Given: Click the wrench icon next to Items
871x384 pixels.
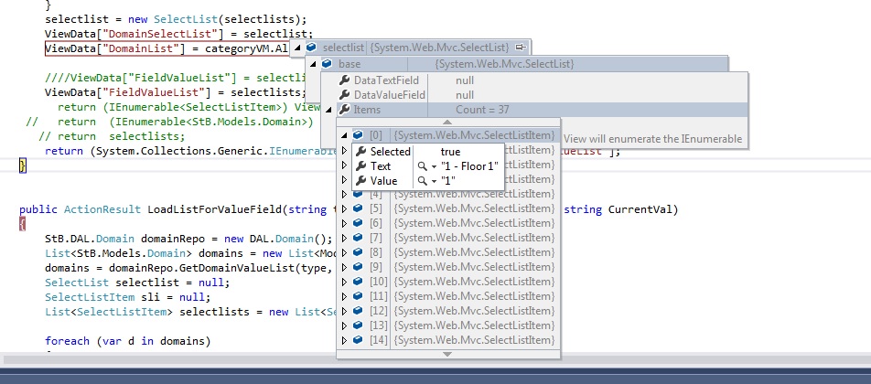Looking at the screenshot, I should click(x=344, y=110).
